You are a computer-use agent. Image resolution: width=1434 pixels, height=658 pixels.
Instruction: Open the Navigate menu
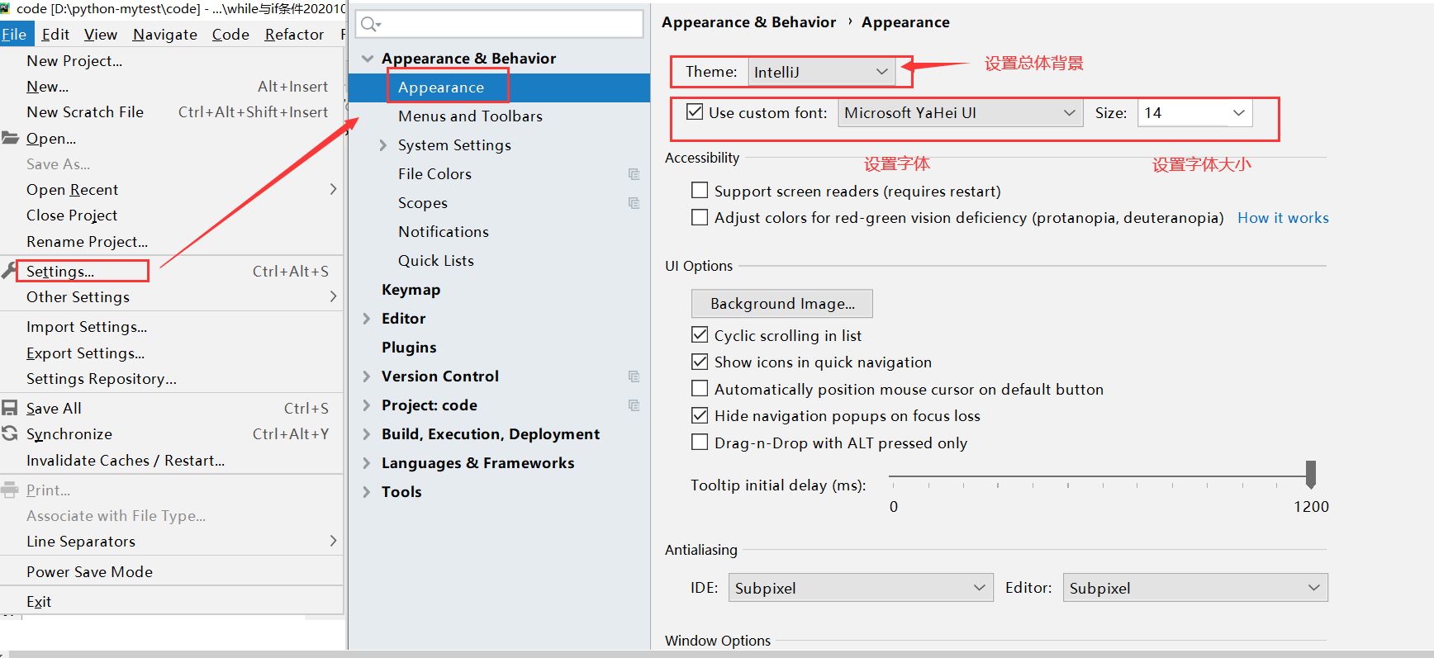pos(164,35)
